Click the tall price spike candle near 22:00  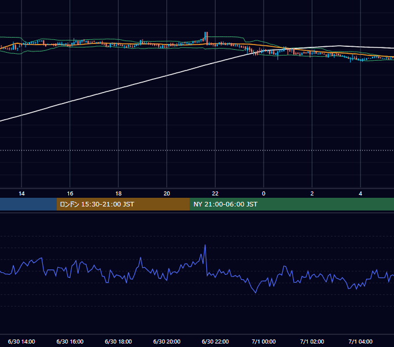206,38
